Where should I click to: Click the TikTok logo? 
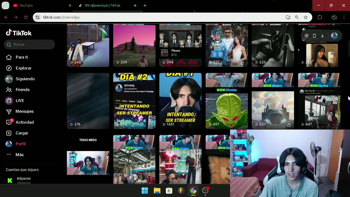(19, 33)
